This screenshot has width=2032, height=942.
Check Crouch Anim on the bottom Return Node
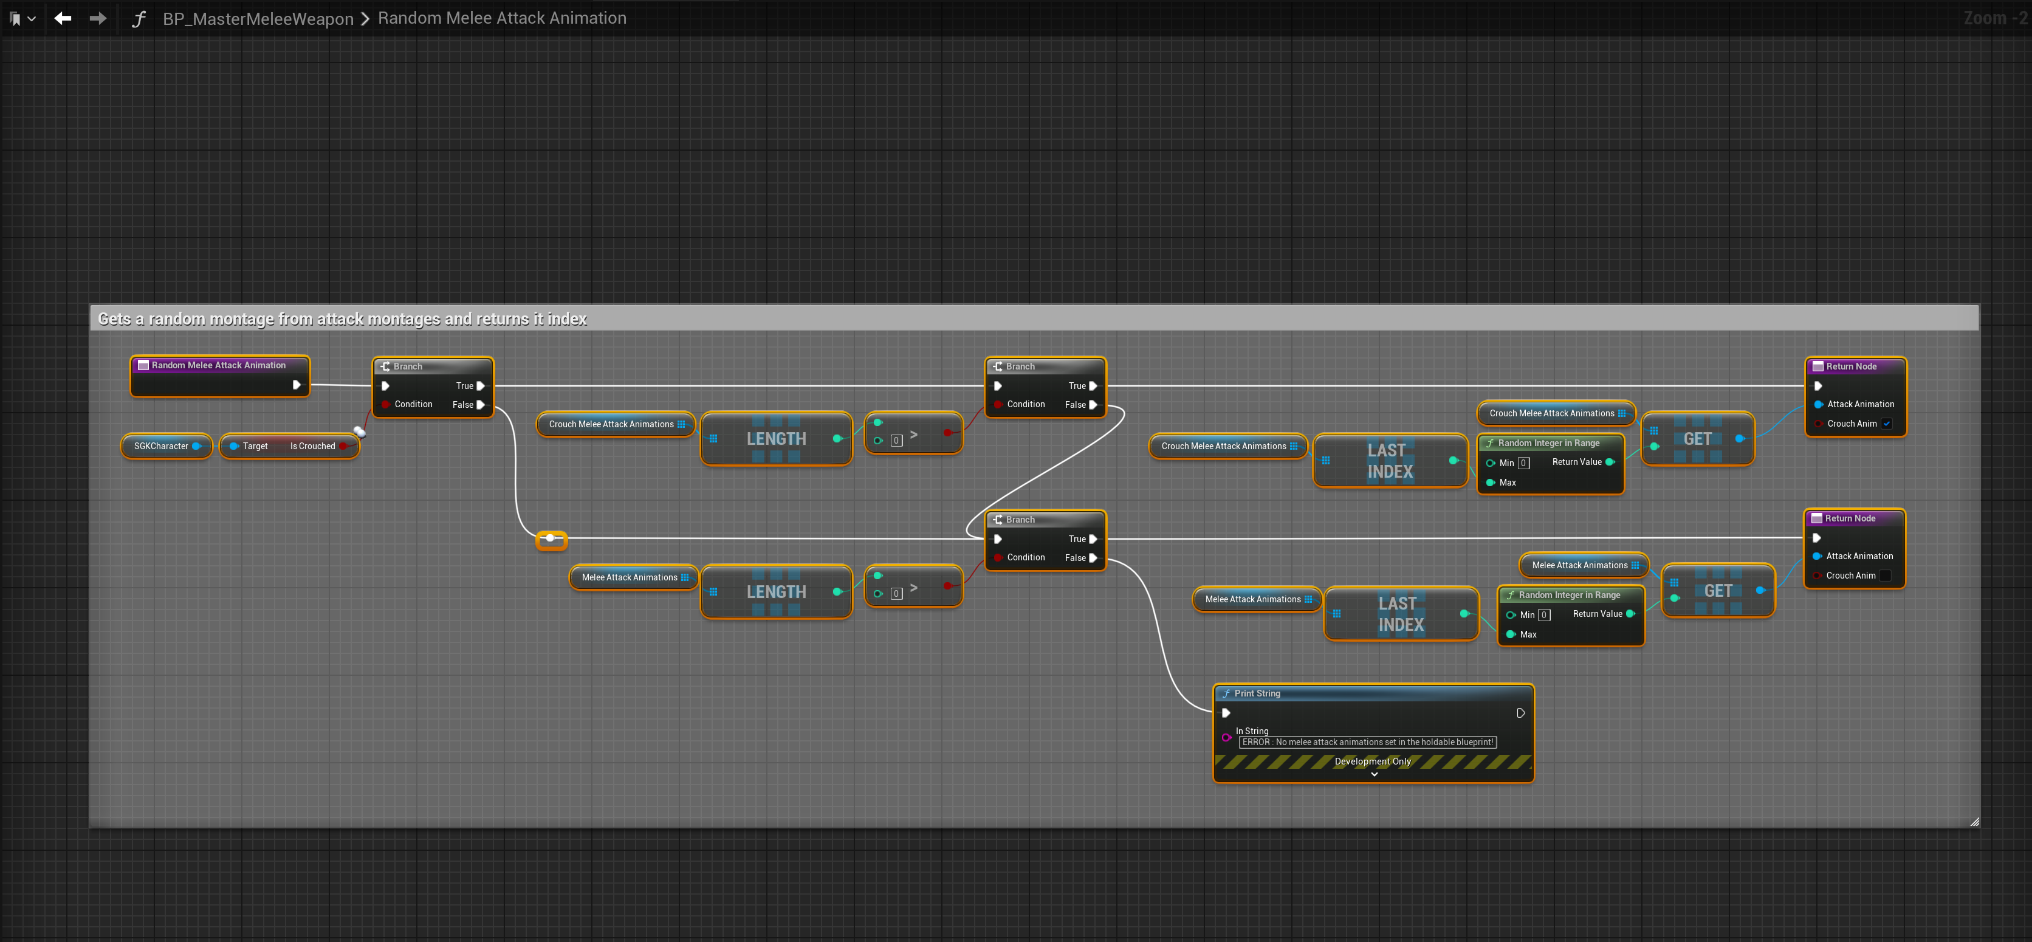coord(1884,576)
